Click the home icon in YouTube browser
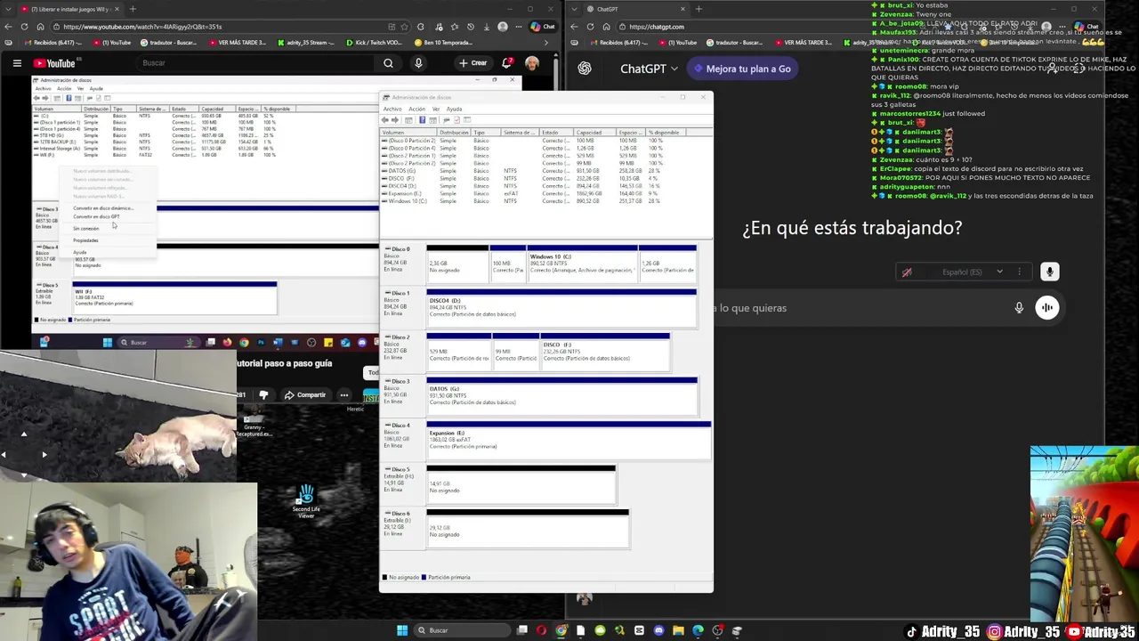The image size is (1139, 641). point(40,27)
